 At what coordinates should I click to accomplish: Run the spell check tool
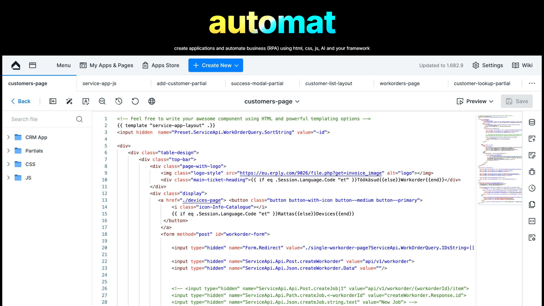(x=86, y=101)
